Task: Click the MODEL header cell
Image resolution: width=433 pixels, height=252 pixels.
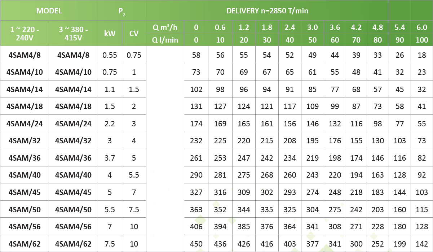Action: tap(49, 10)
